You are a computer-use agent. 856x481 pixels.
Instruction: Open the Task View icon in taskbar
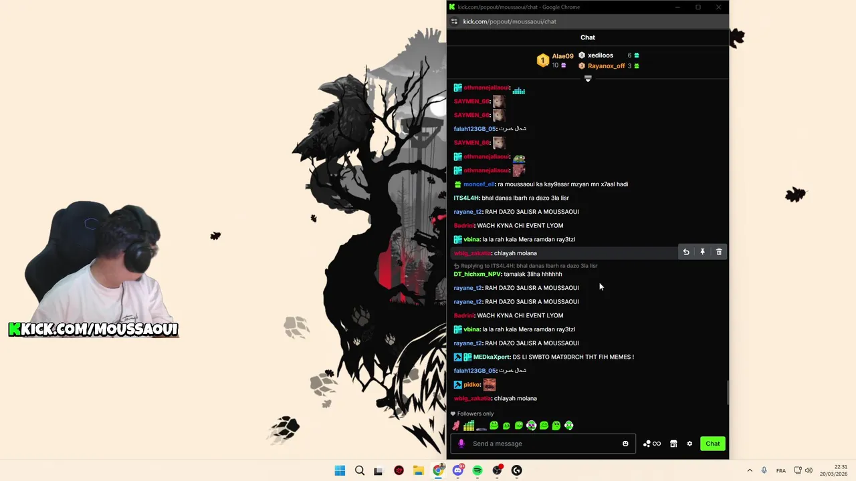click(x=379, y=470)
